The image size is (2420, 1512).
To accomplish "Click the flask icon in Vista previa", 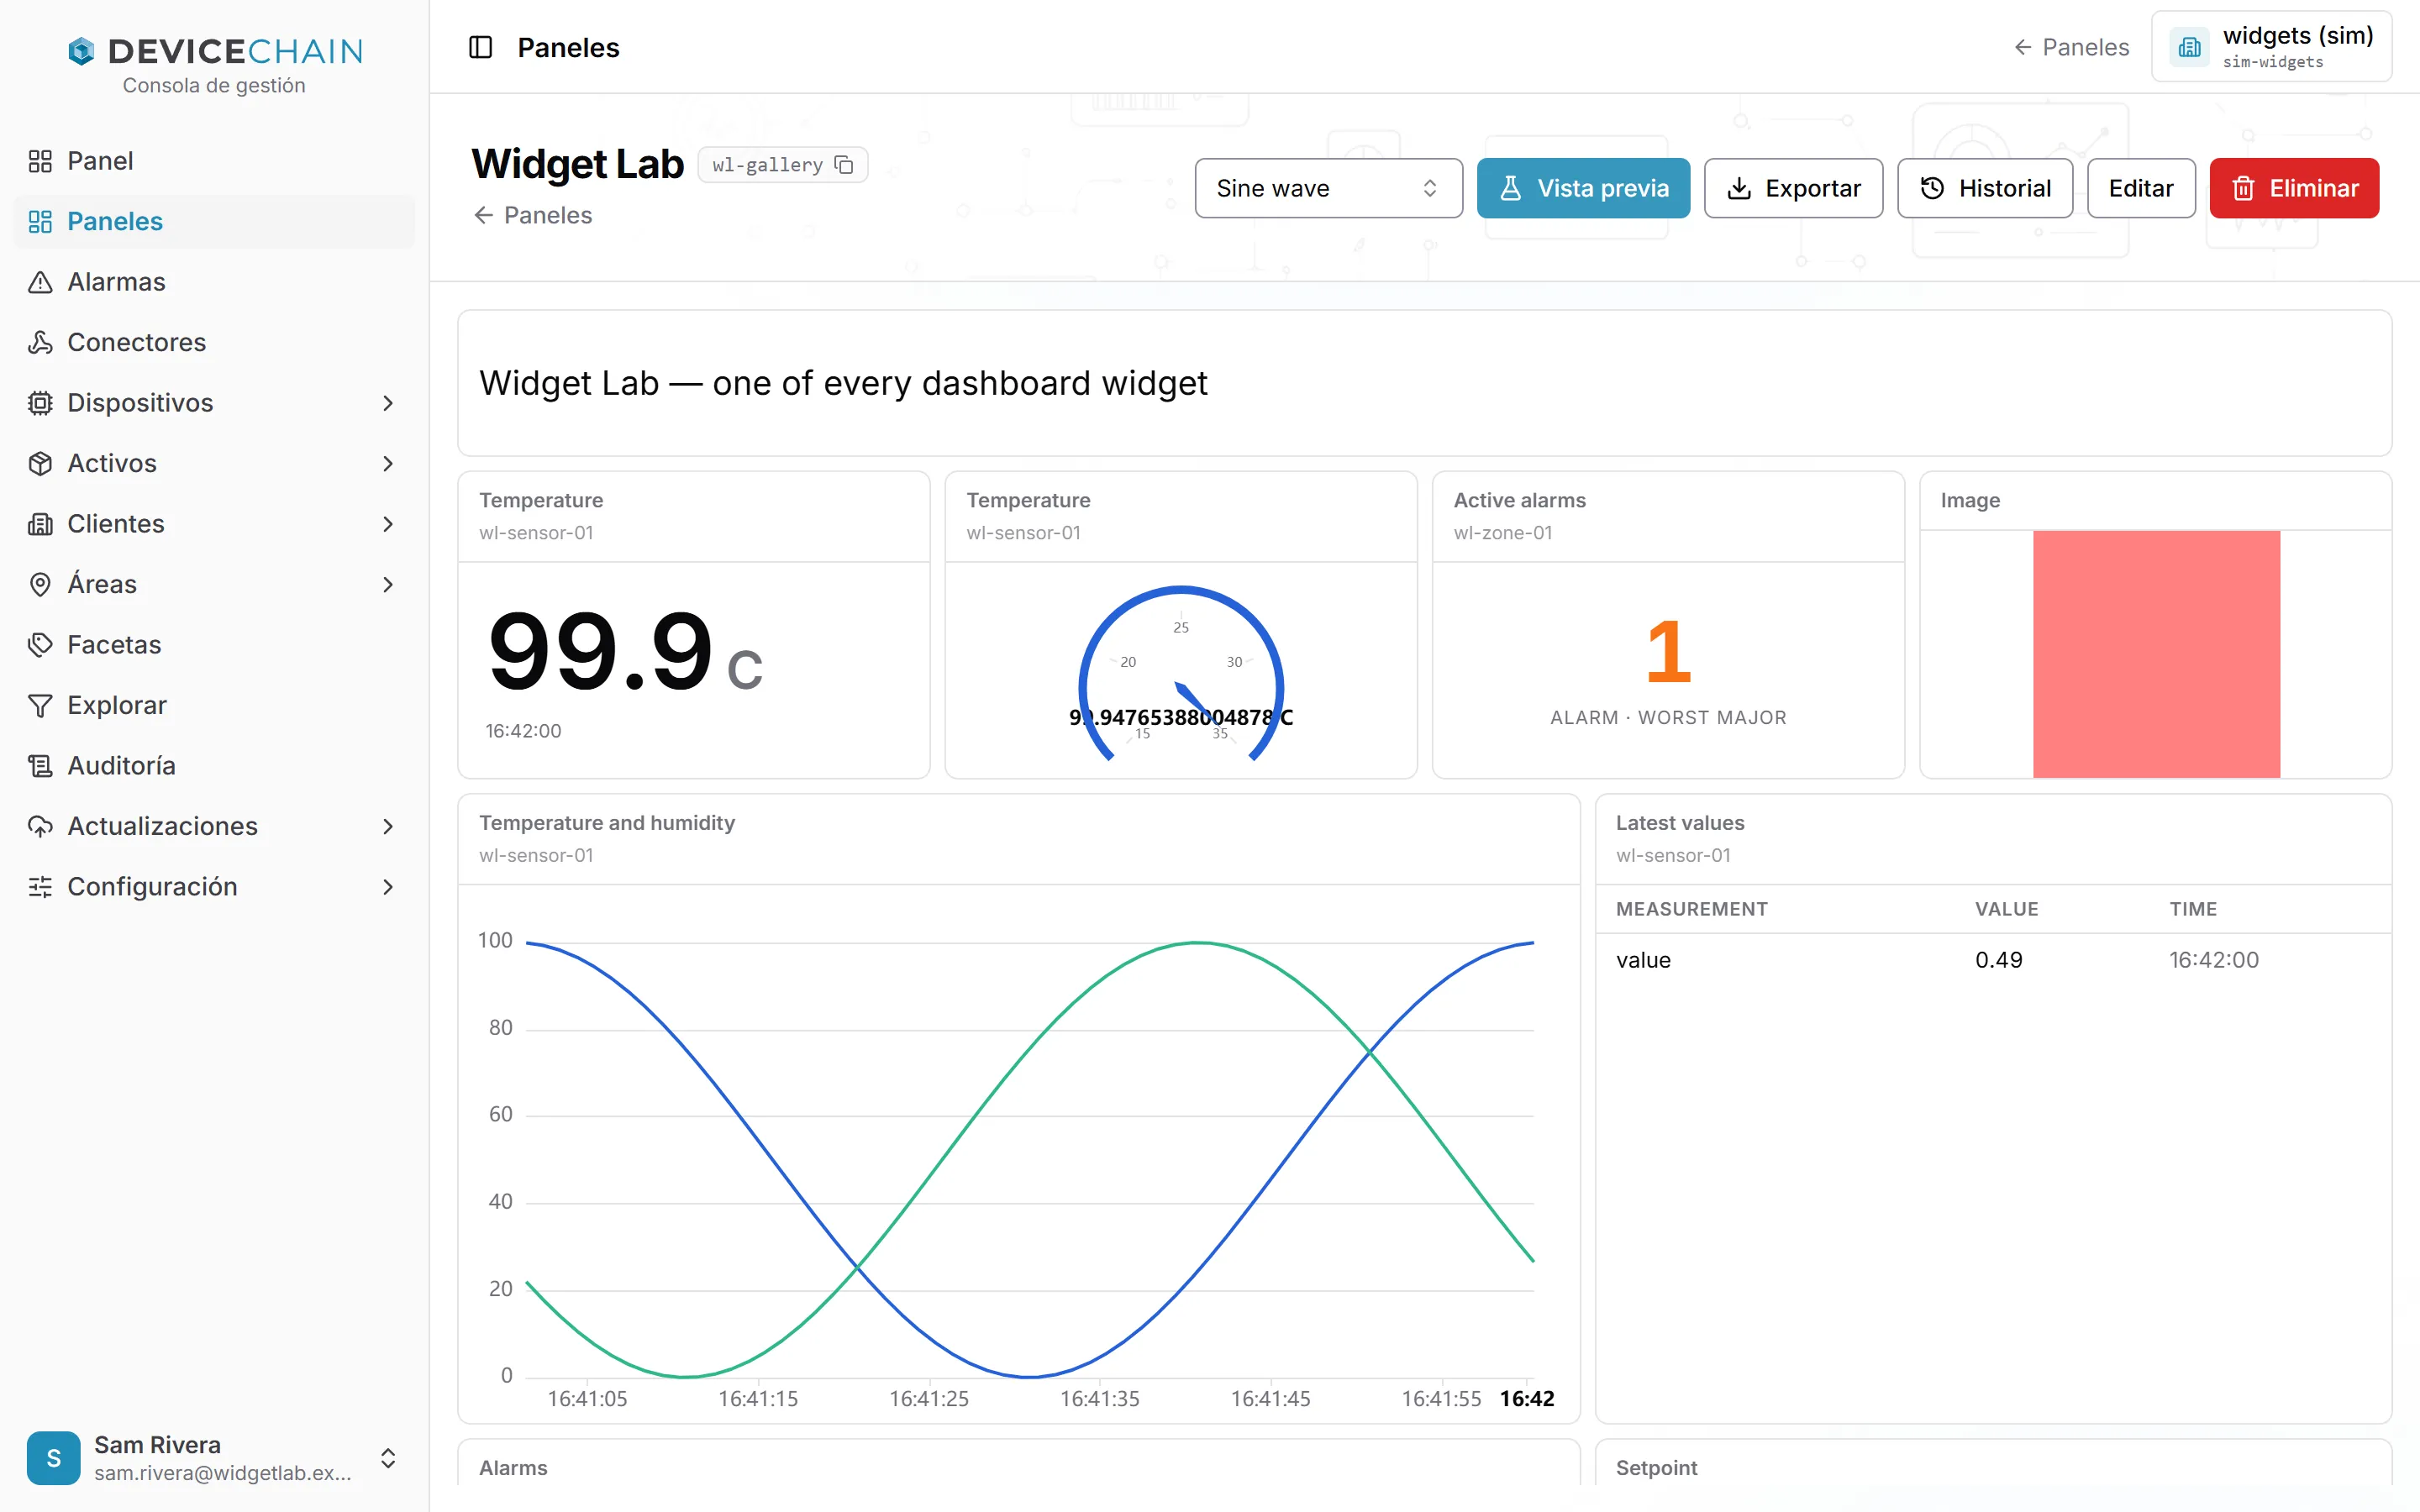I will [x=1511, y=188].
